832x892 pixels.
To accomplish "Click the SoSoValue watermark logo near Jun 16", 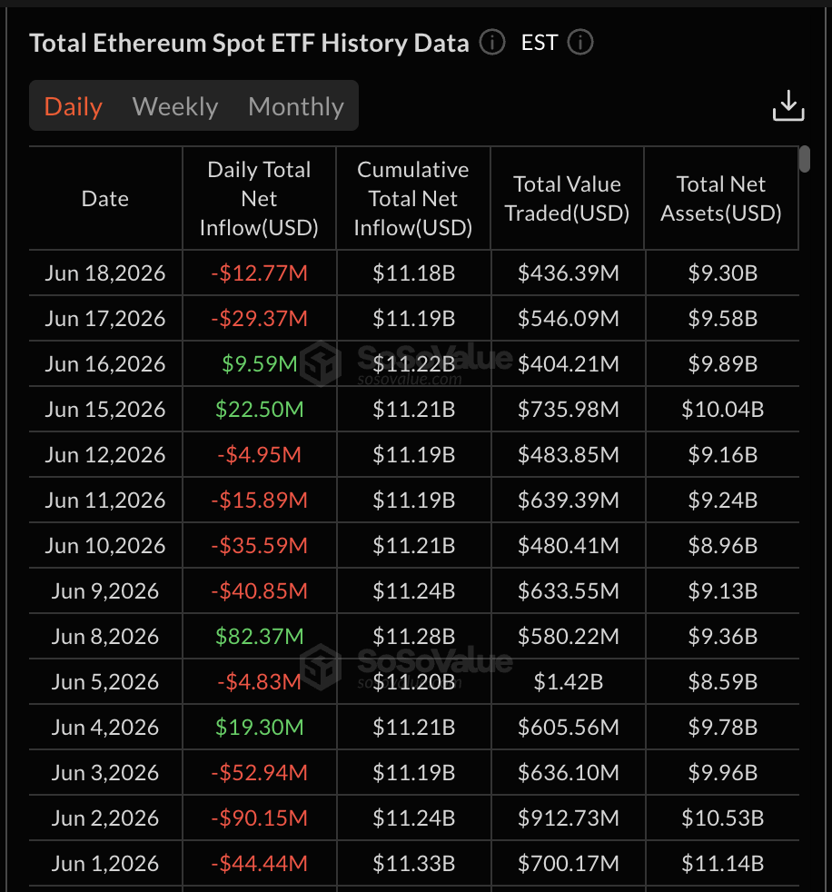I will pyautogui.click(x=321, y=363).
